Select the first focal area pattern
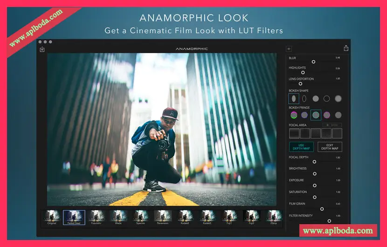 click(294, 133)
